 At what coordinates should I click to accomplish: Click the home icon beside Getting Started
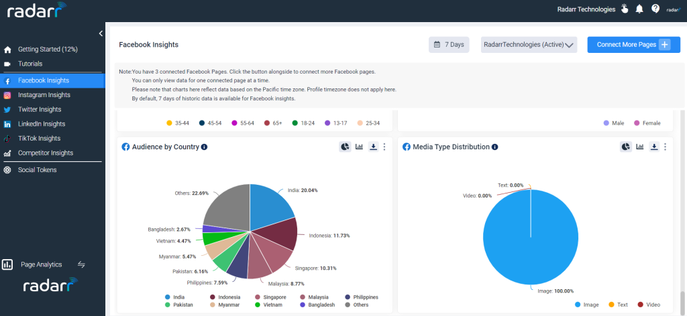tap(7, 50)
